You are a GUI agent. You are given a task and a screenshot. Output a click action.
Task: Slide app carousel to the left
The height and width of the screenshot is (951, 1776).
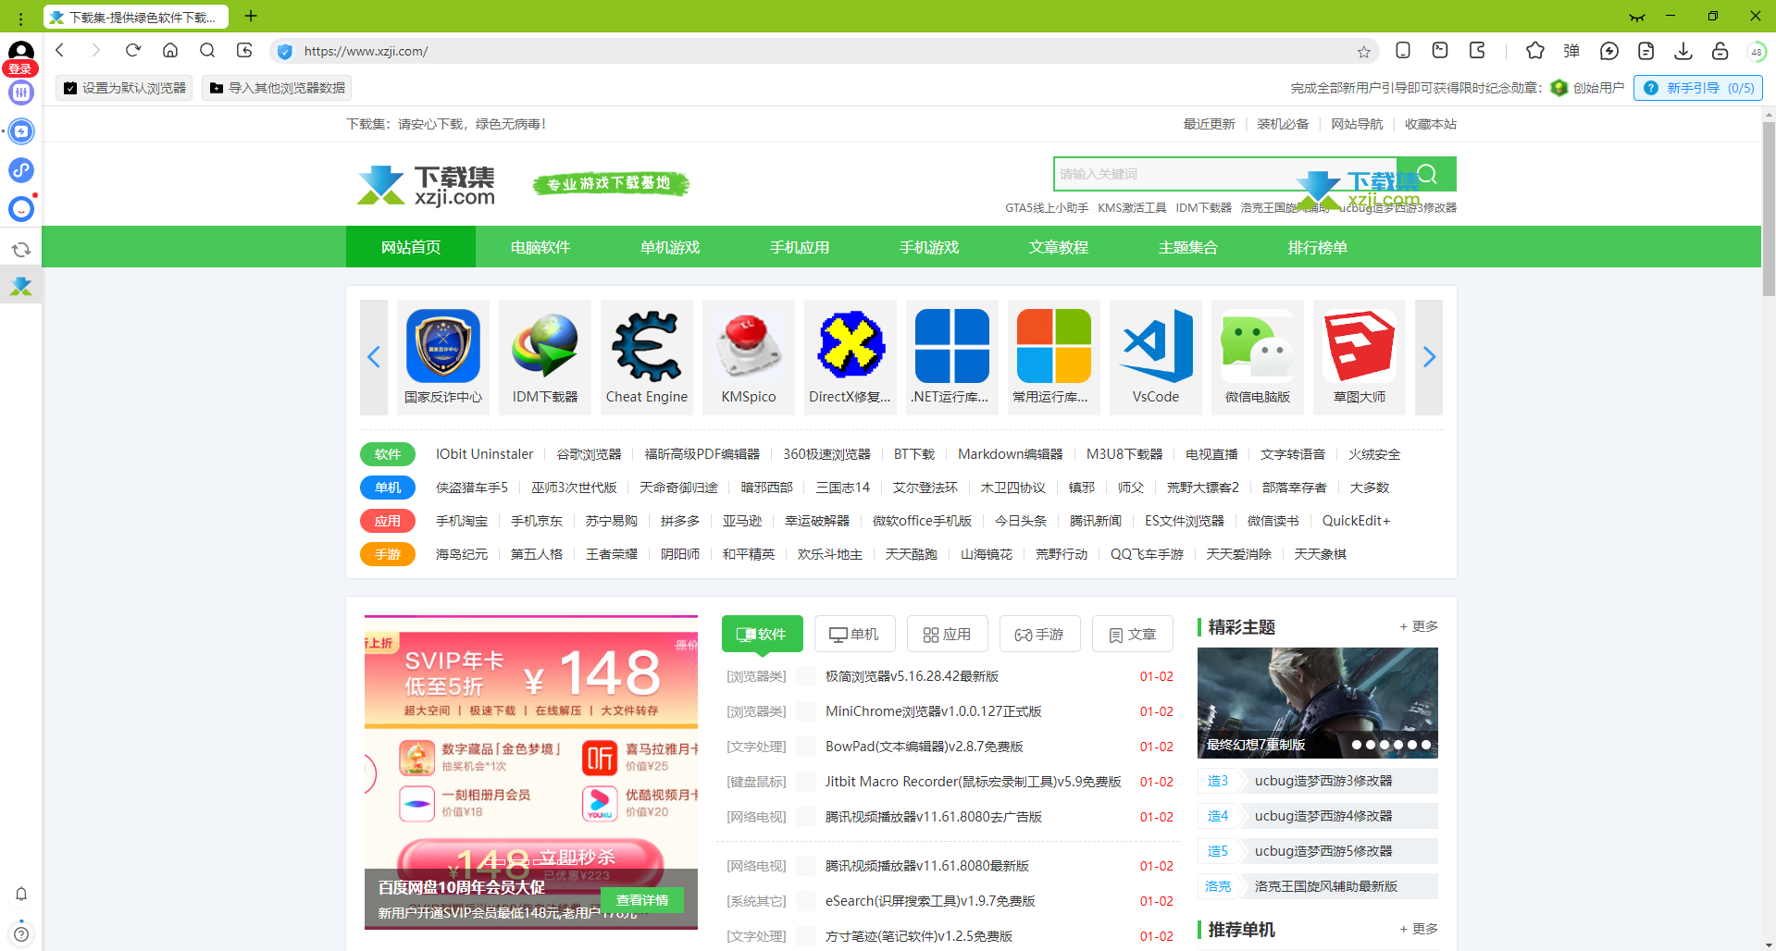coord(374,357)
